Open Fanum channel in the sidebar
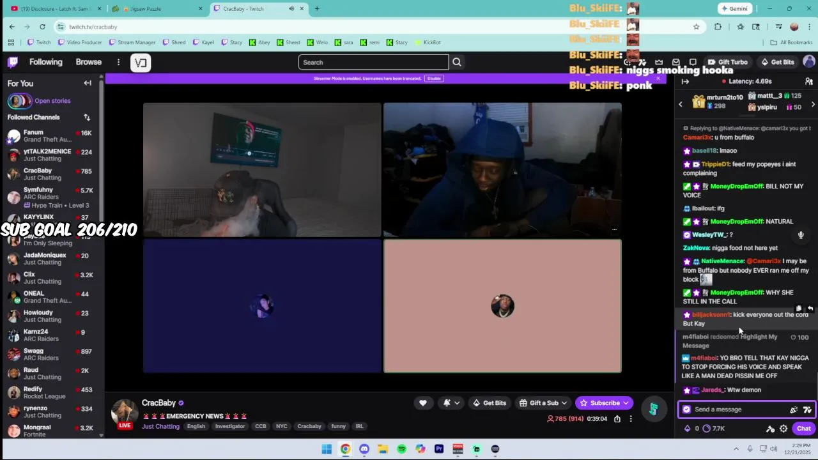Viewport: 818px width, 460px height. (51, 136)
